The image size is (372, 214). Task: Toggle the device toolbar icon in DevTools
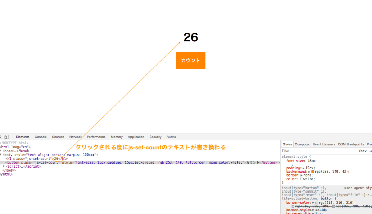pyautogui.click(x=7, y=137)
